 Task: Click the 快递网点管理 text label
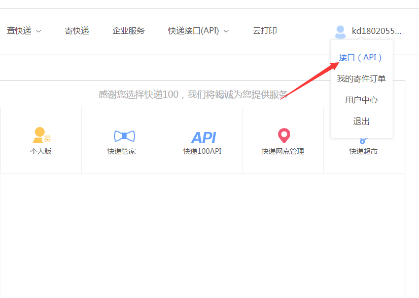[283, 151]
